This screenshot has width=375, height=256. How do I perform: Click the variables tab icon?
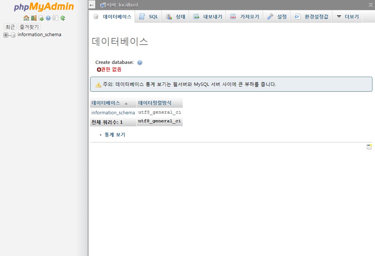(298, 16)
